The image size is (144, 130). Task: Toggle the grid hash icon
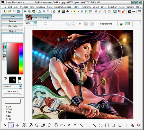pos(139,11)
